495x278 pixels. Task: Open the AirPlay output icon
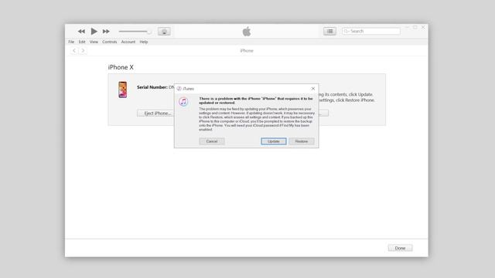(164, 31)
